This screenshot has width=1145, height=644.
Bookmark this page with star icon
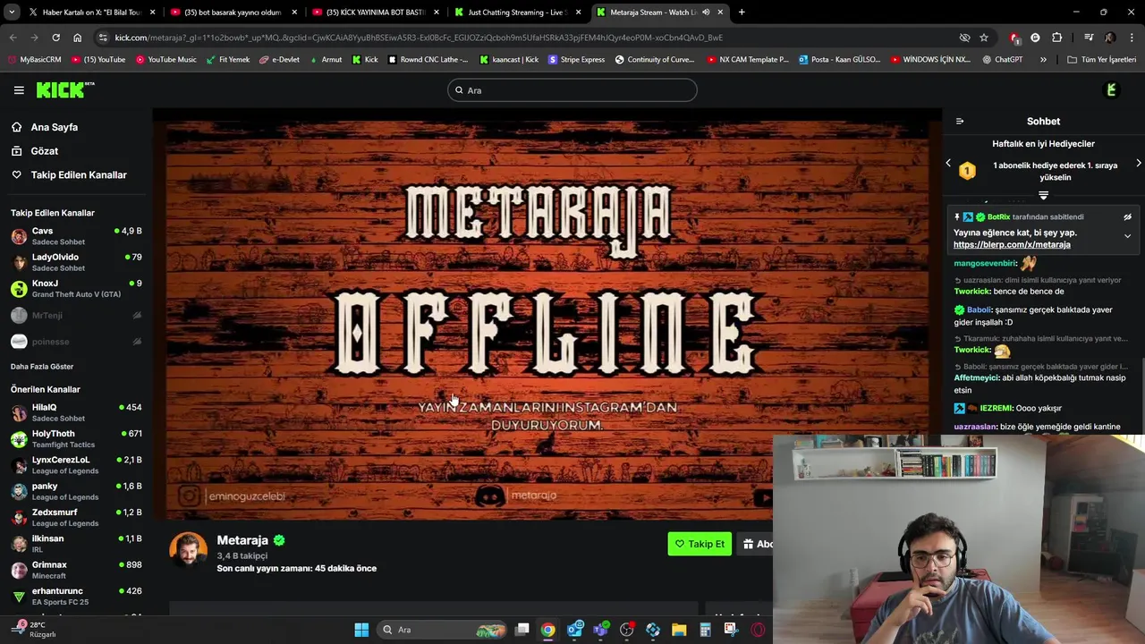point(984,38)
